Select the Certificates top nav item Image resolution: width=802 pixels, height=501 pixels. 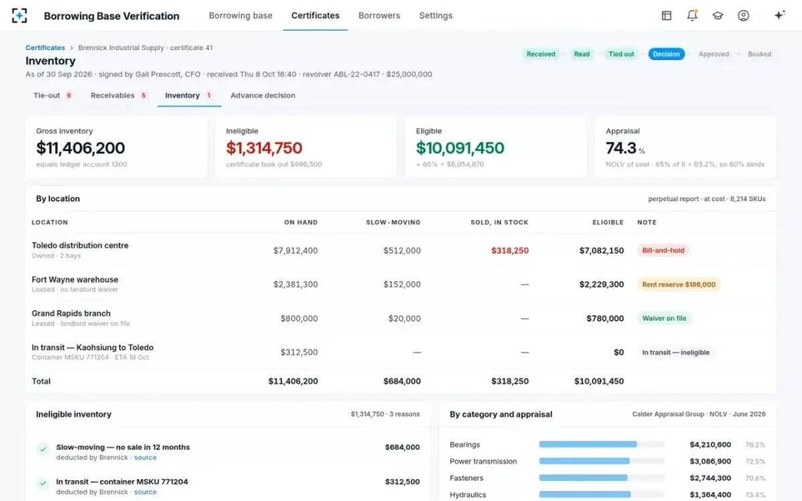pyautogui.click(x=315, y=15)
